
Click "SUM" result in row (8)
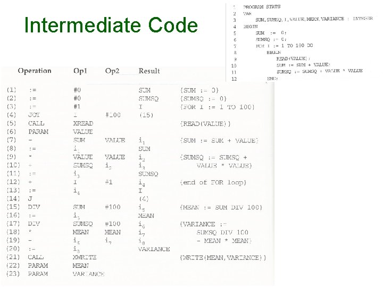pyautogui.click(x=144, y=149)
